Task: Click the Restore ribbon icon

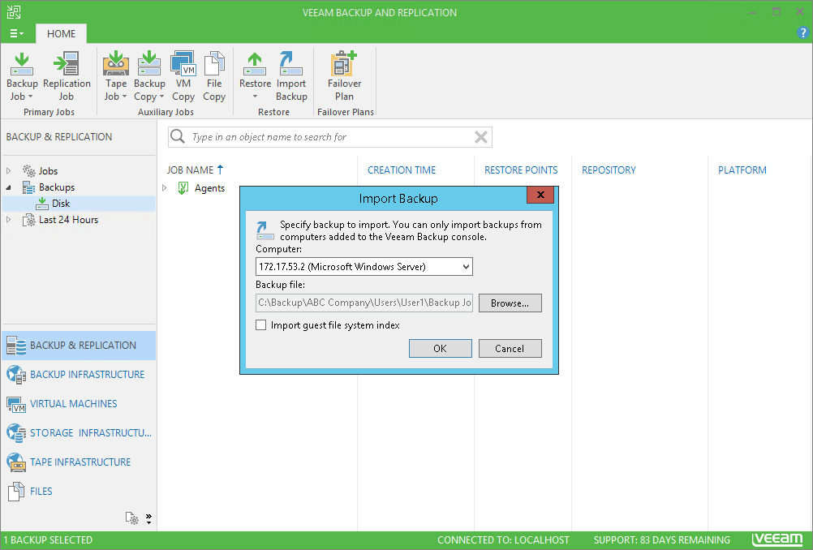Action: pyautogui.click(x=255, y=63)
